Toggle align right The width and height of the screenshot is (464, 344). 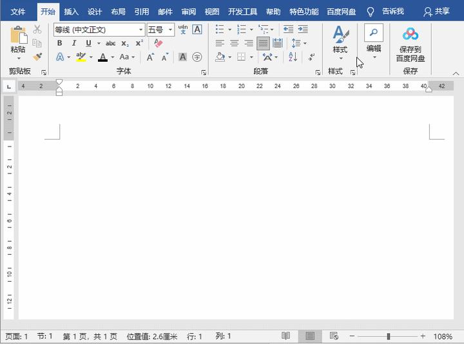(x=249, y=43)
